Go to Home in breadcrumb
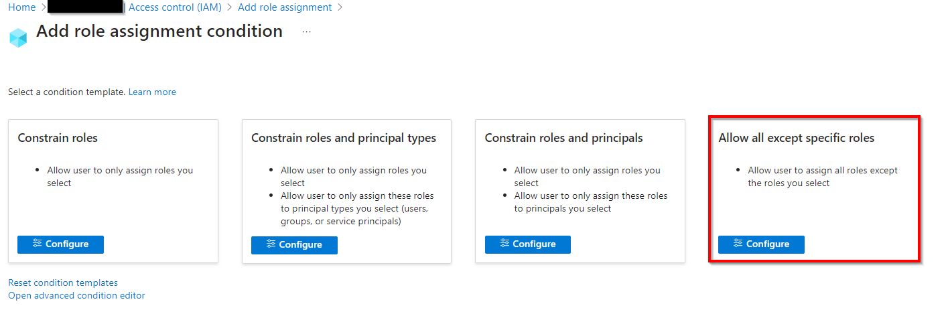Screen dimensions: 946x318 [21, 7]
